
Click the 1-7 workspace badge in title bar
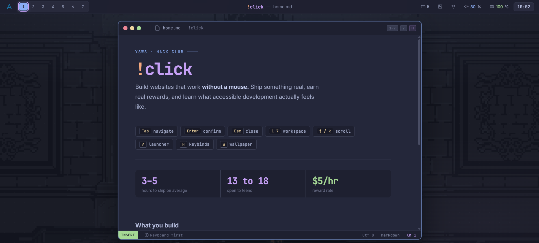[392, 28]
